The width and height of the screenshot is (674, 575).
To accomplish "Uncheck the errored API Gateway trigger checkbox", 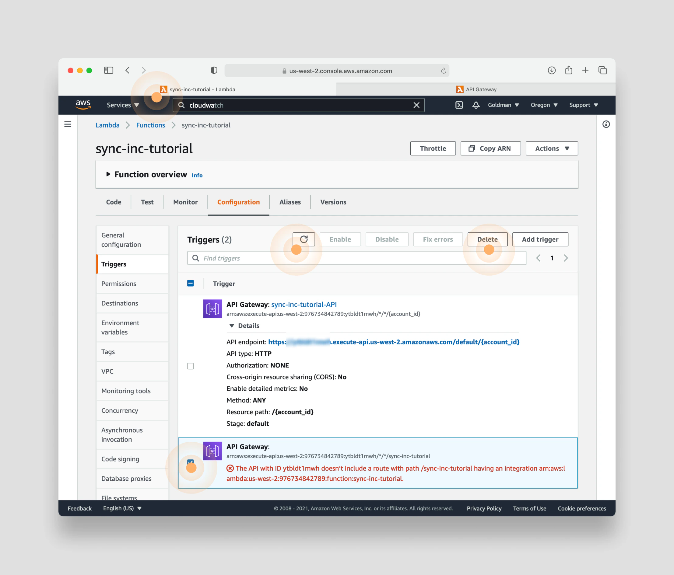I will 191,462.
